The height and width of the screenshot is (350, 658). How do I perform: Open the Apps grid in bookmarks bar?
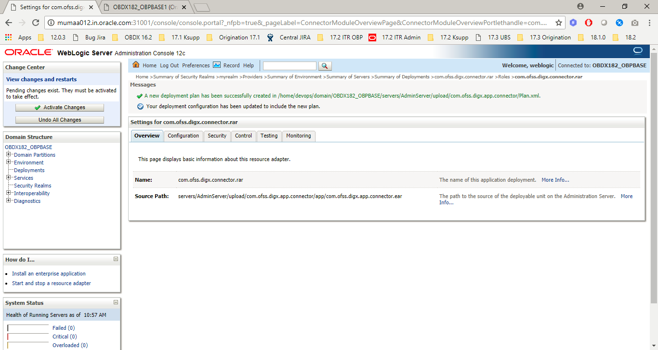click(18, 37)
